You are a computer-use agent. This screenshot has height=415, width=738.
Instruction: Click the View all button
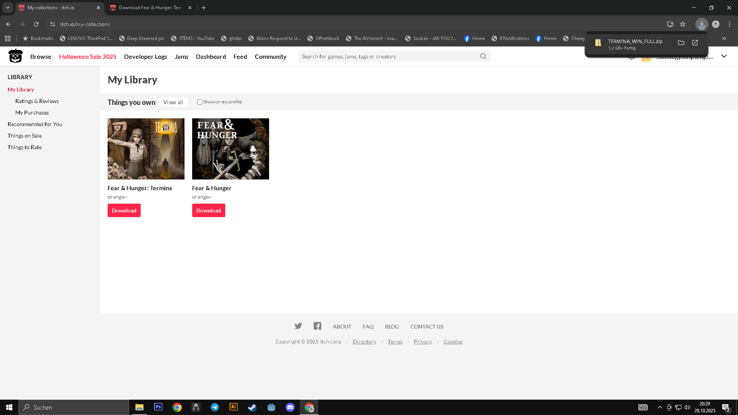[173, 102]
